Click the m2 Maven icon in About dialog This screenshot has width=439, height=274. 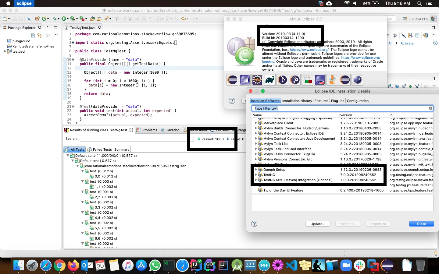tap(320, 80)
